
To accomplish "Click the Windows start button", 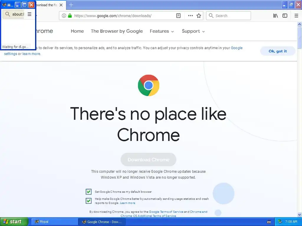I will [x=14, y=222].
